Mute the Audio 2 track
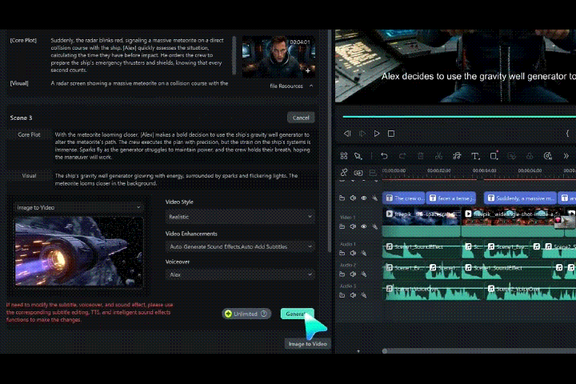 point(353,274)
